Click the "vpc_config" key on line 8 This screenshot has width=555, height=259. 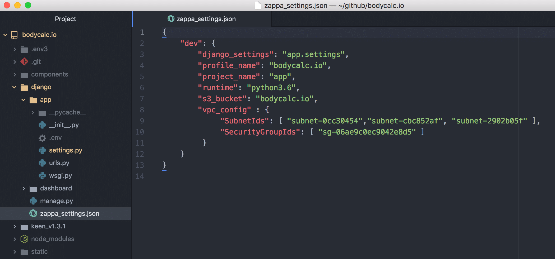[225, 110]
